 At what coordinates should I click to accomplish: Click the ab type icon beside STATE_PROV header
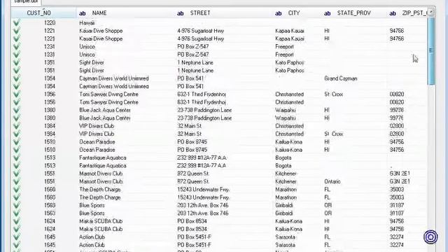(327, 13)
